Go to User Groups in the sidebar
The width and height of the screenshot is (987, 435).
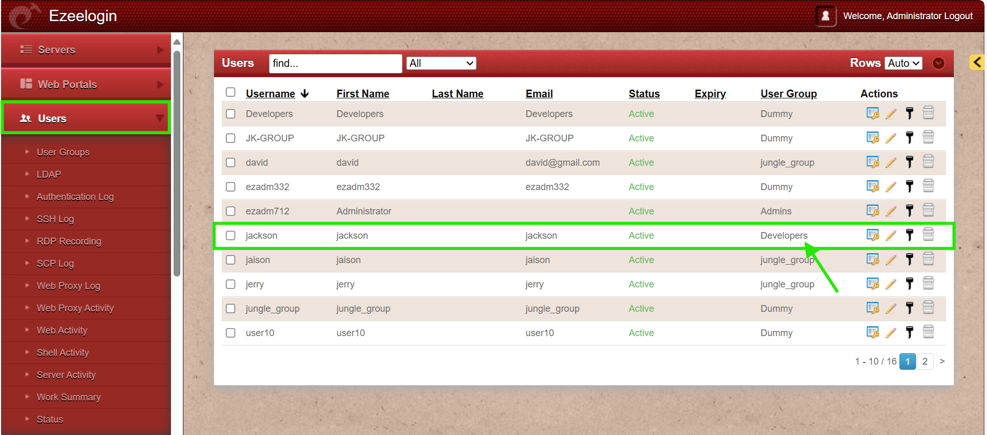[63, 152]
